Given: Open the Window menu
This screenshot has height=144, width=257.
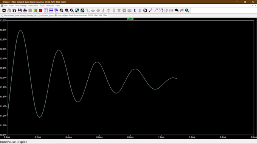Looking at the screenshot, I should click(50, 6).
